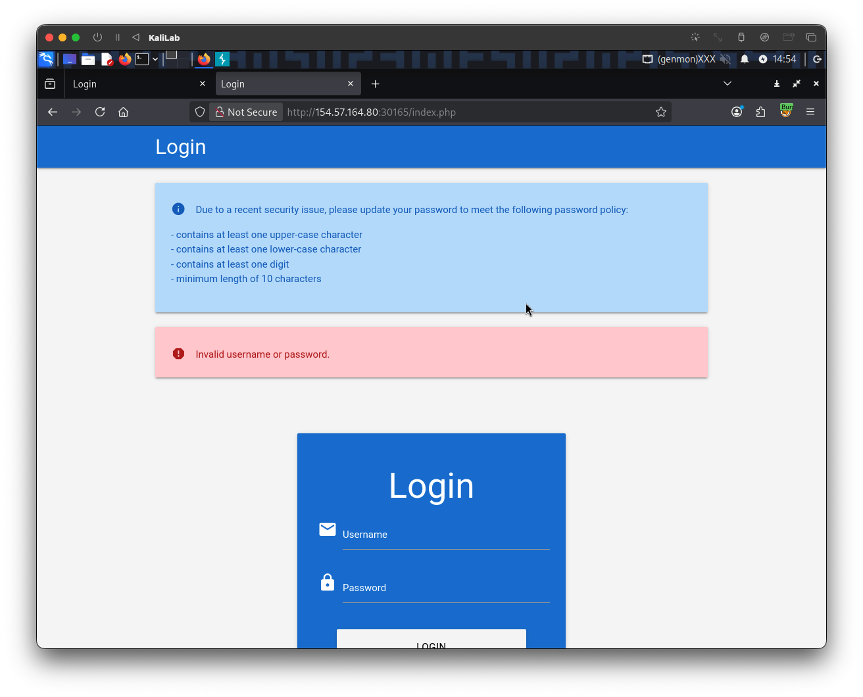Open the Not Secure site information panel

click(x=246, y=112)
